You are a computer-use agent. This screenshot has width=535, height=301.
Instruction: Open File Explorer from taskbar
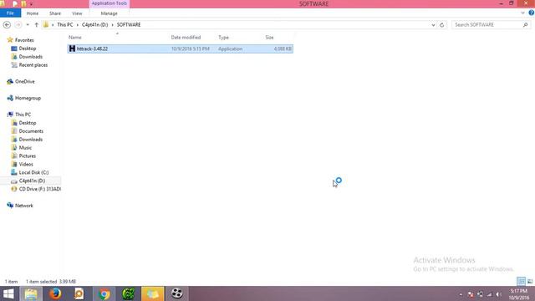coord(31,293)
